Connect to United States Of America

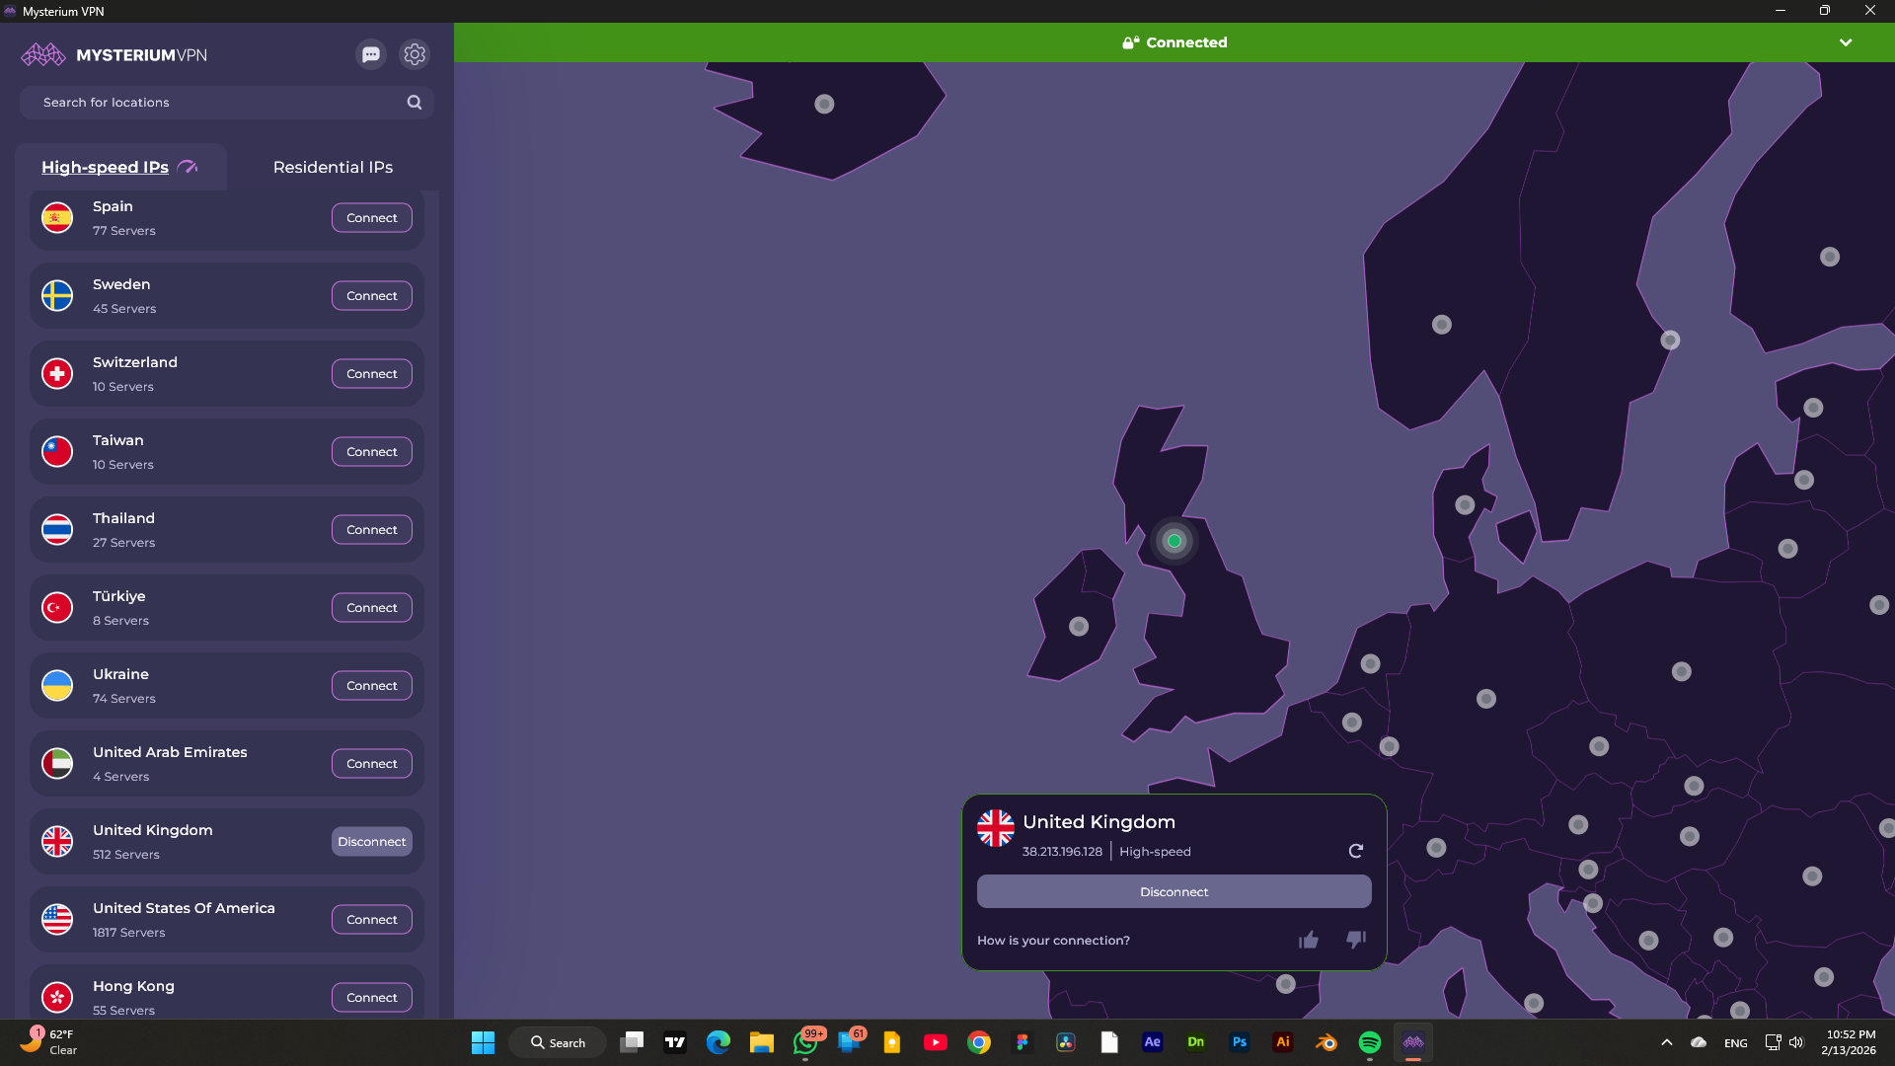click(372, 920)
